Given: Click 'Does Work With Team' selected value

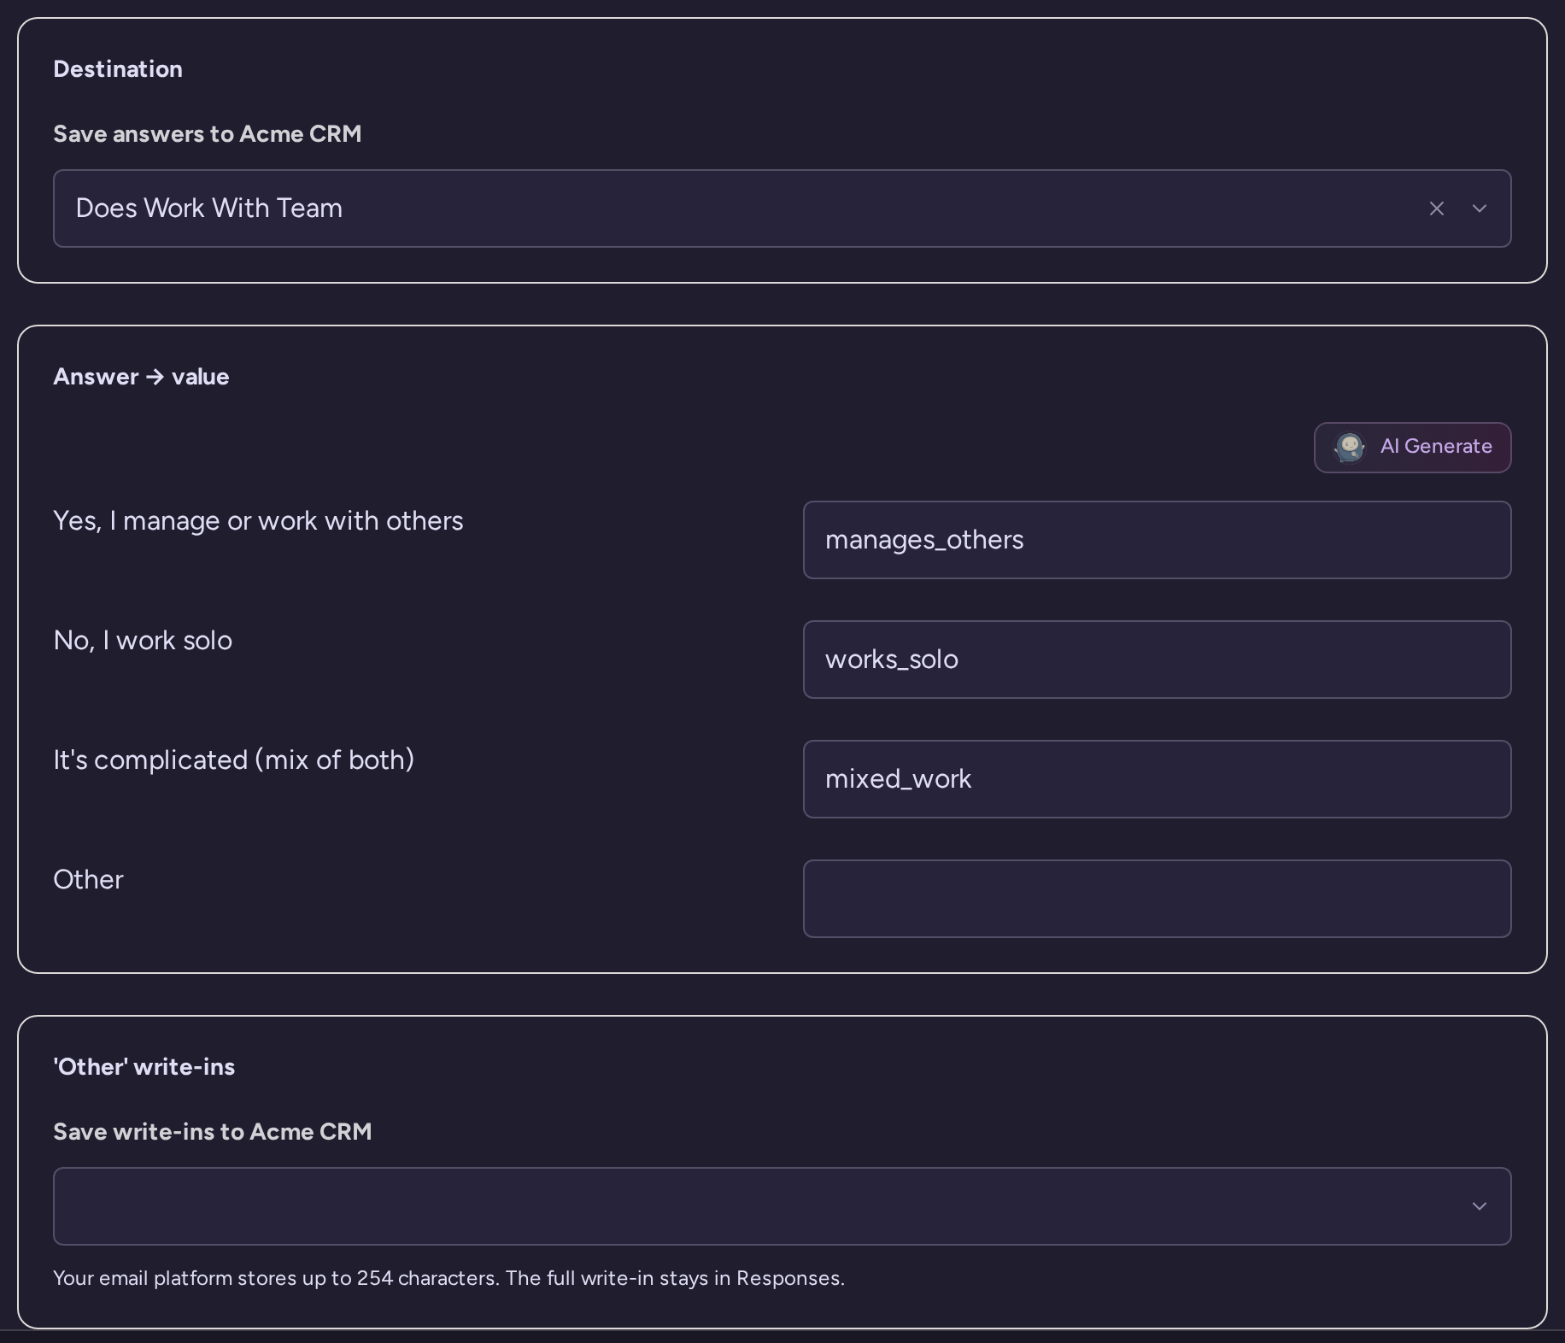Looking at the screenshot, I should [209, 208].
